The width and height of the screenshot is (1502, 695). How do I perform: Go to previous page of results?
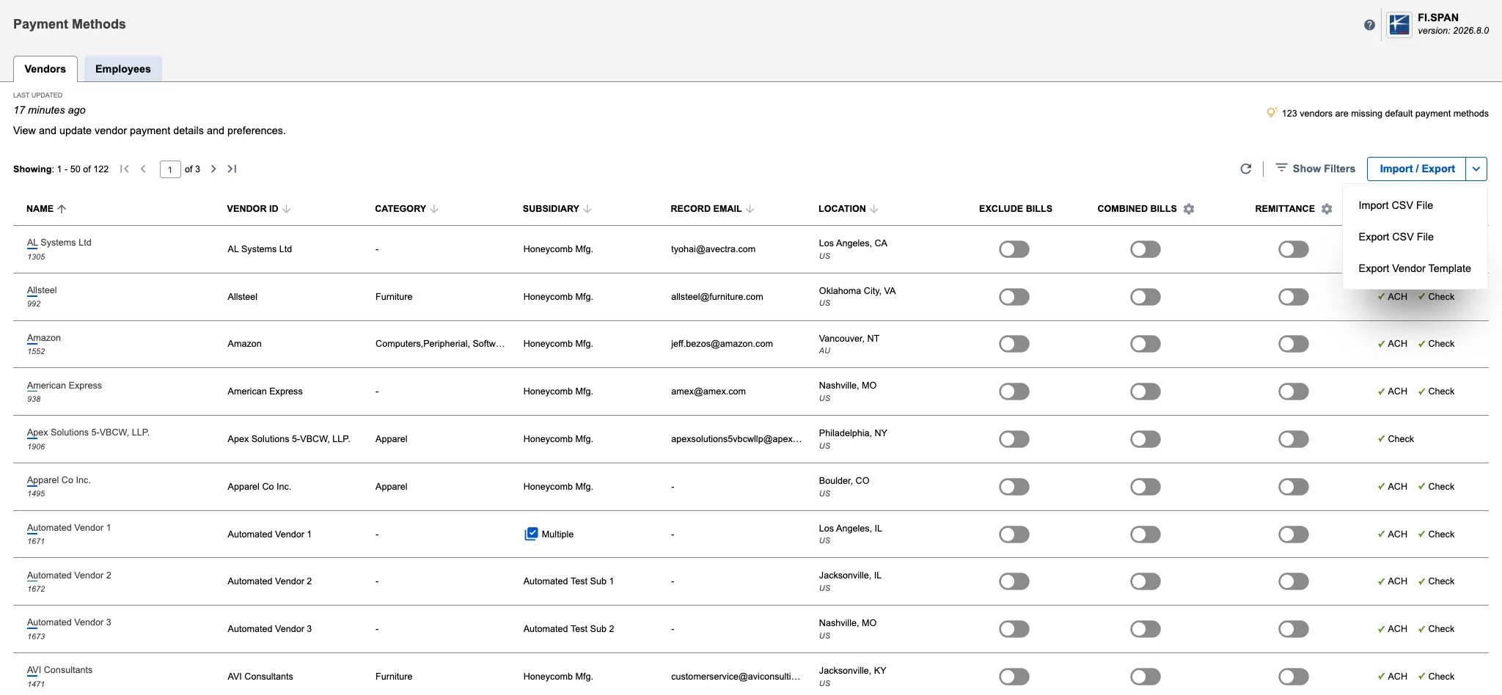tap(143, 169)
